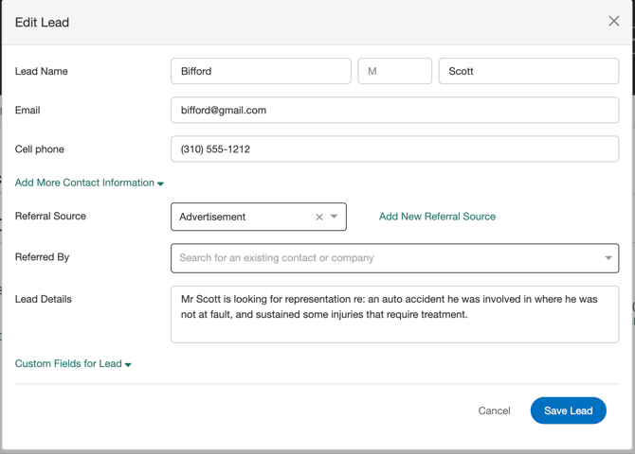The image size is (635, 454).
Task: Clear the Advertisement referral source selection
Action: pos(319,217)
